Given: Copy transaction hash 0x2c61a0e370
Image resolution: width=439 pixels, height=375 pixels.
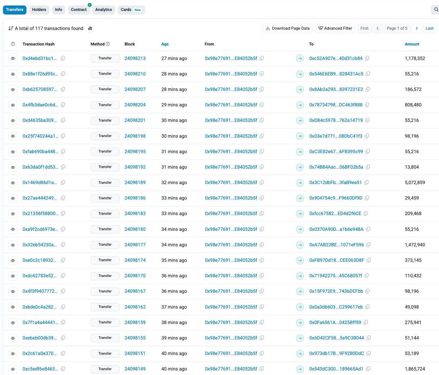Looking at the screenshot, I should pos(63,353).
